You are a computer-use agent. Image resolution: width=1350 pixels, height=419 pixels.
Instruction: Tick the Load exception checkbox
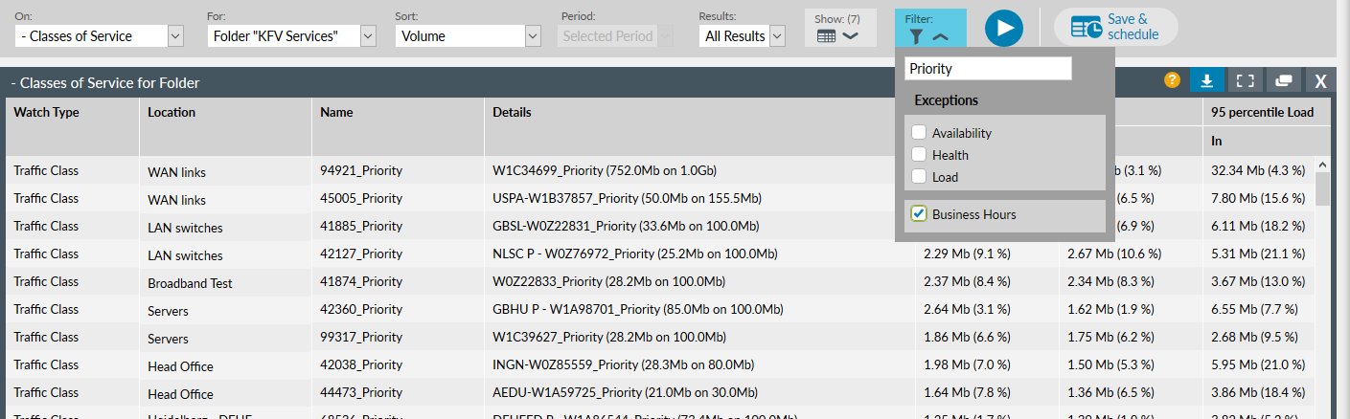pos(919,177)
